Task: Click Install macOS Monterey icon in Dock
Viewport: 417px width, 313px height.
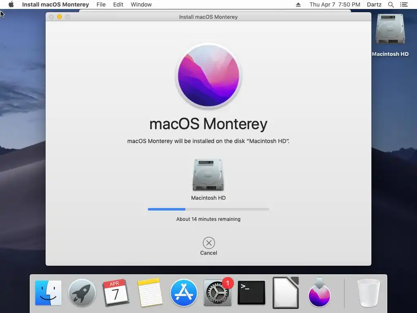Action: pyautogui.click(x=319, y=292)
